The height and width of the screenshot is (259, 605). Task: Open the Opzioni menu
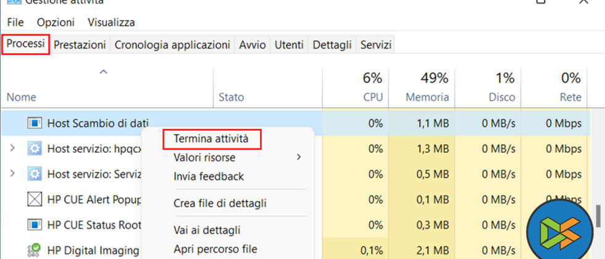[x=56, y=22]
